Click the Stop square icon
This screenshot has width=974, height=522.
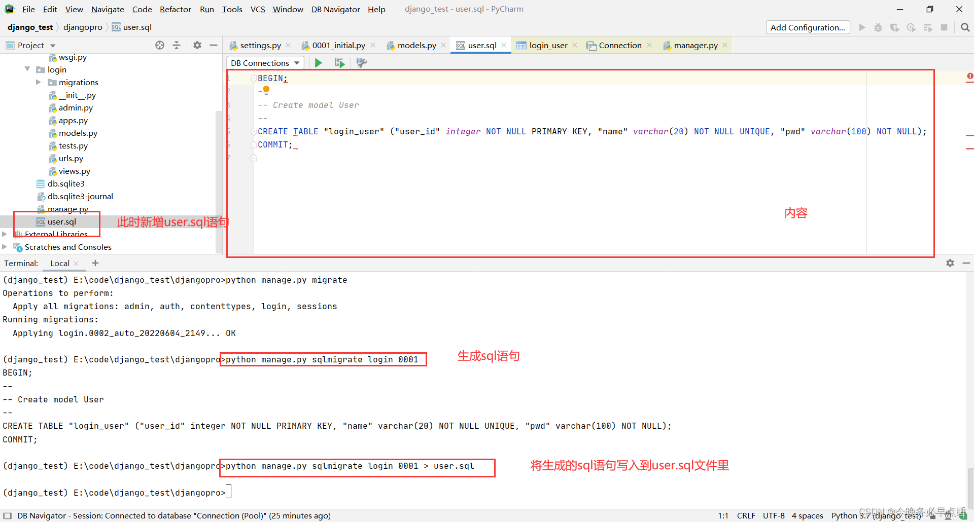point(944,27)
